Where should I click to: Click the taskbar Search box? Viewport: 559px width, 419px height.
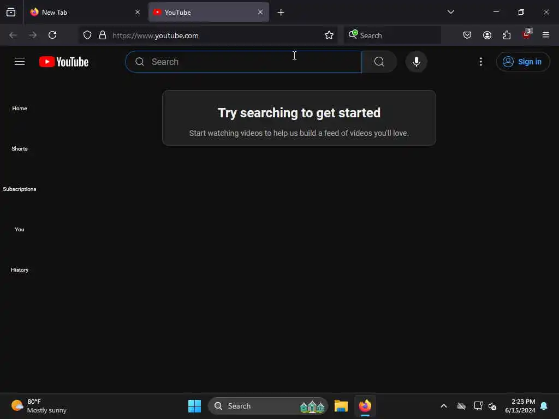(268, 406)
